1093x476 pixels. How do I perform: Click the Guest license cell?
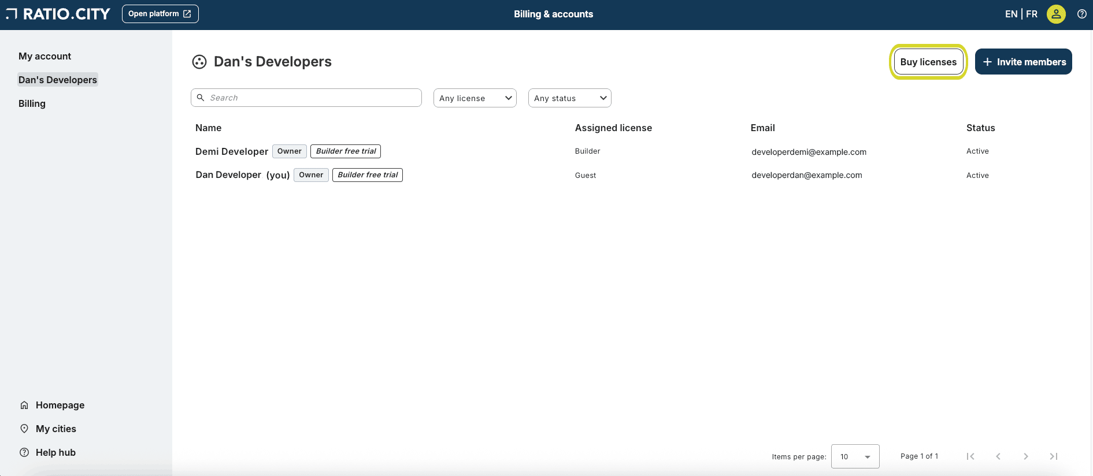pyautogui.click(x=586, y=175)
